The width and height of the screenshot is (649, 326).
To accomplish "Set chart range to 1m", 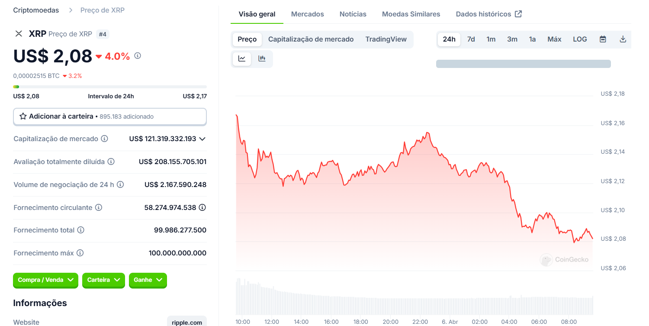I will [491, 39].
